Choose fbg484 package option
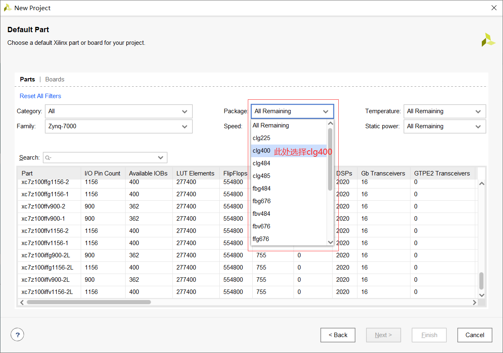503x353 pixels. 289,189
